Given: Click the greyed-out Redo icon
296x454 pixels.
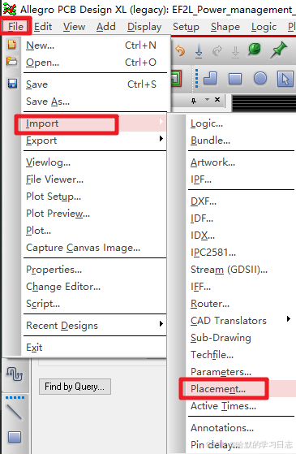Looking at the screenshot, I should click(217, 51).
